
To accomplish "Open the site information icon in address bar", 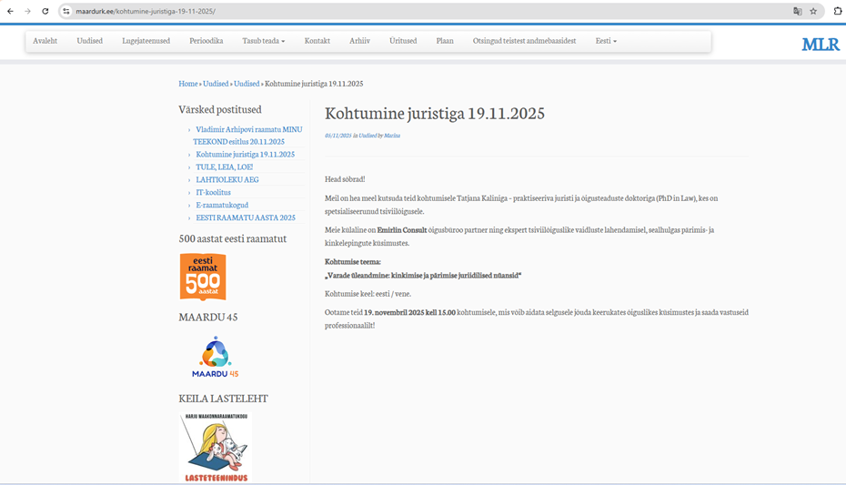I will click(x=65, y=12).
